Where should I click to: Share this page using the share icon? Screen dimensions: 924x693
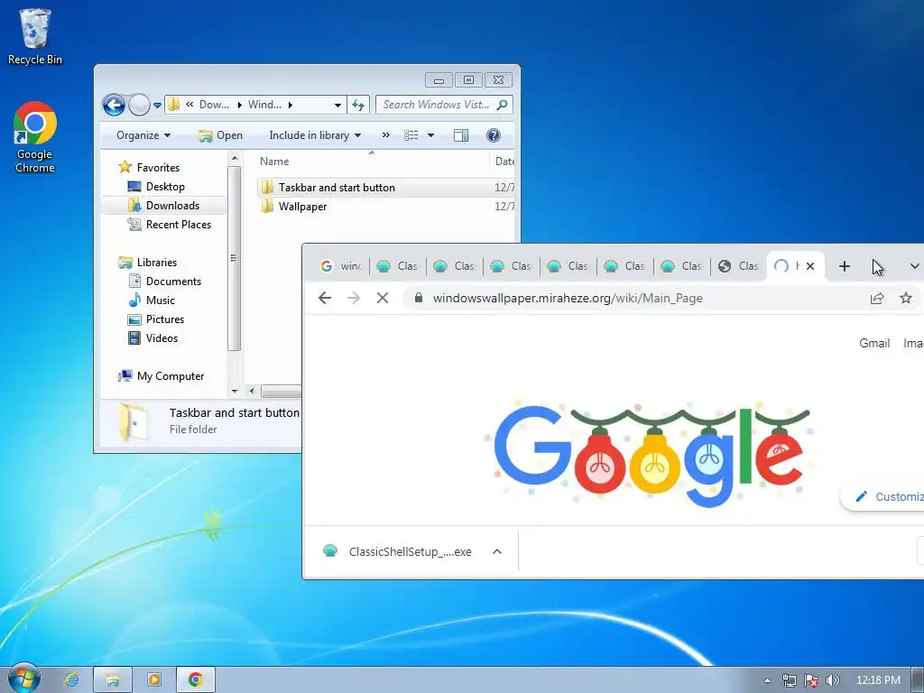[877, 298]
